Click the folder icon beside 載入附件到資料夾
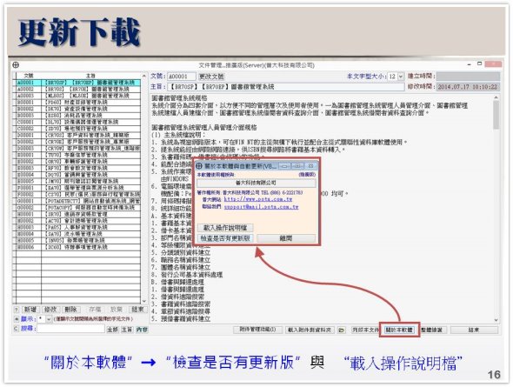Viewport: 513px width, 387px height. pos(341,330)
